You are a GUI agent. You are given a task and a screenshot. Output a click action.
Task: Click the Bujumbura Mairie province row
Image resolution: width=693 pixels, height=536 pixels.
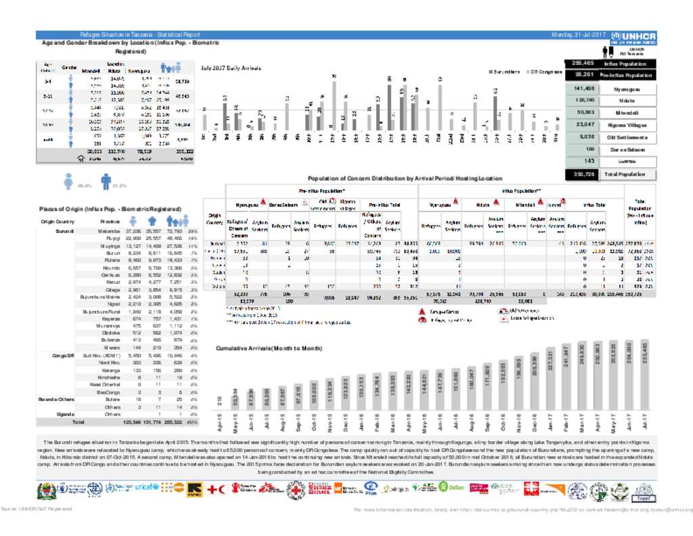tap(137, 297)
